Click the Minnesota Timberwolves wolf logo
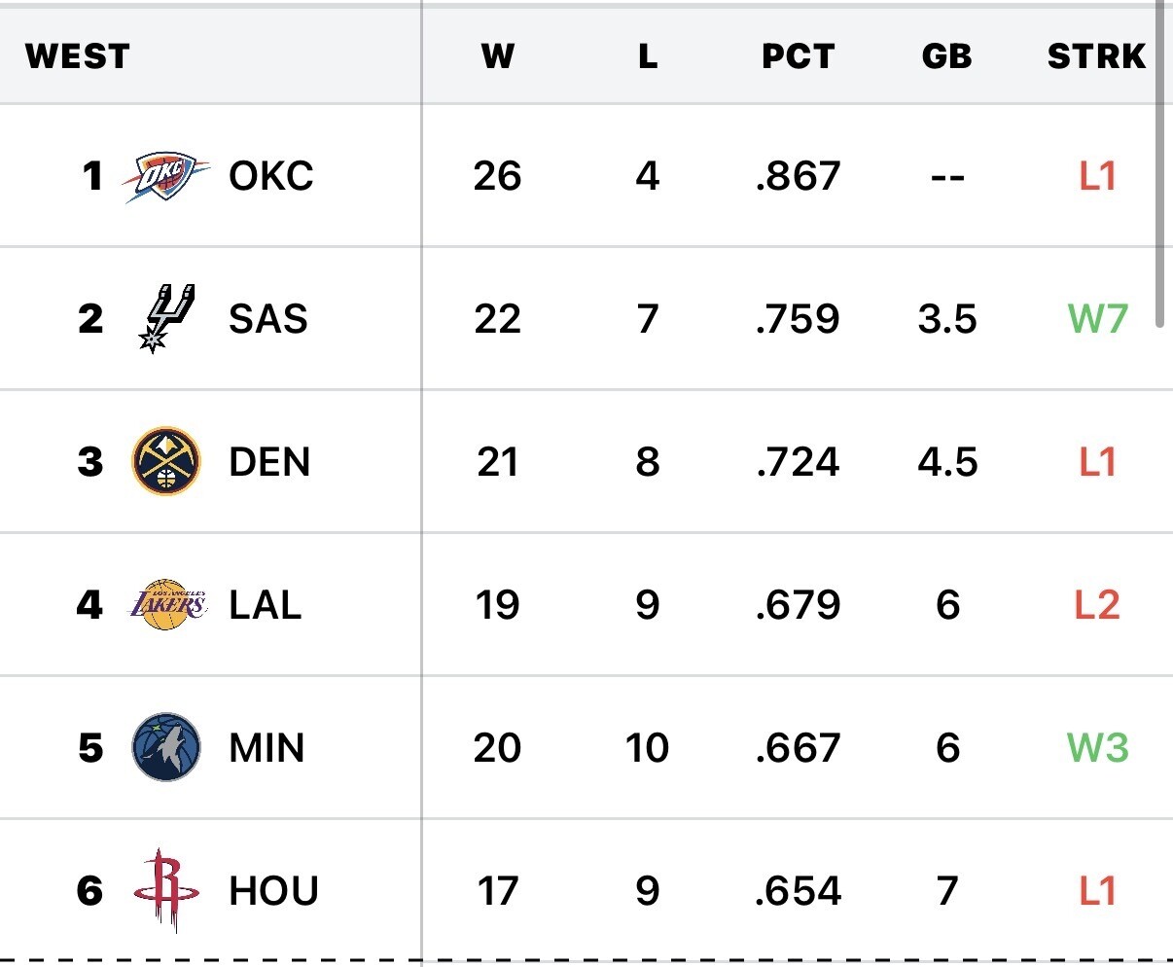 [x=166, y=747]
